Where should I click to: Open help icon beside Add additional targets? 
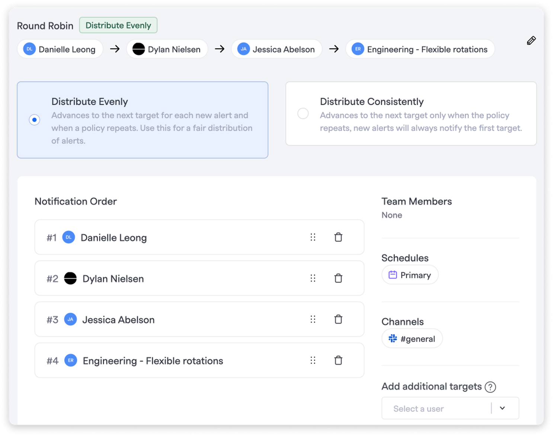490,387
